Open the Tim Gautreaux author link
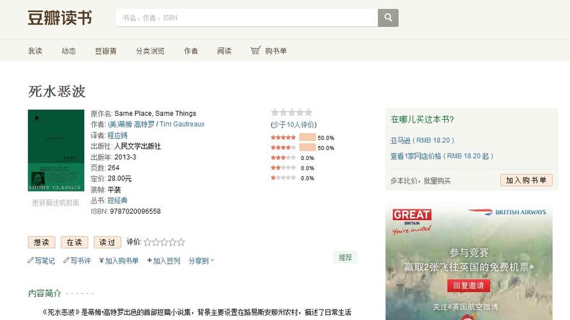This screenshot has width=570, height=320. [182, 124]
